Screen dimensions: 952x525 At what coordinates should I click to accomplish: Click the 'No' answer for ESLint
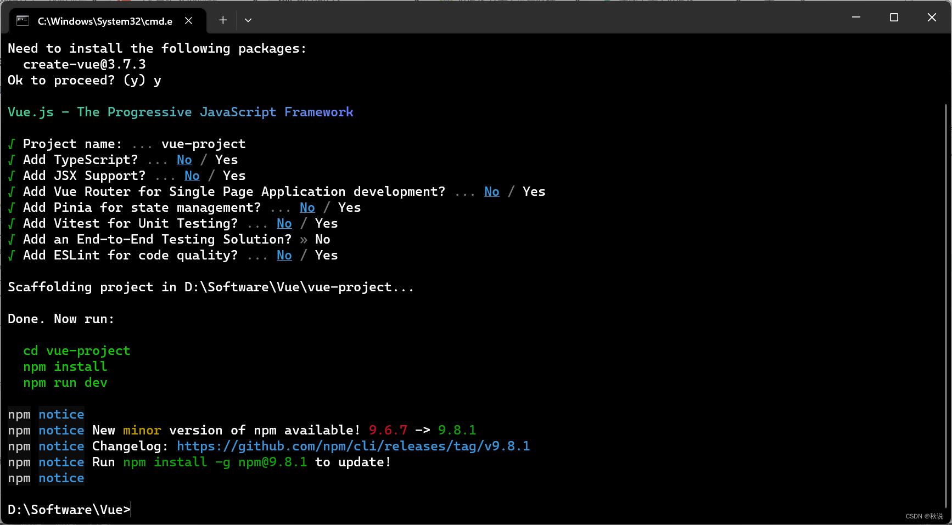click(x=284, y=255)
